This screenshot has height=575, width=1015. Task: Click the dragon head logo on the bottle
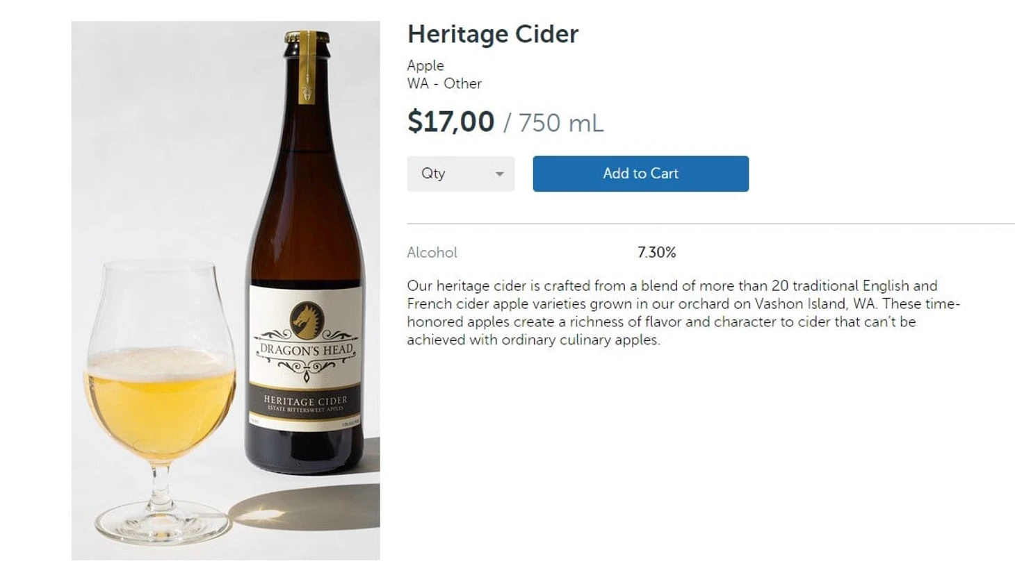(x=307, y=319)
